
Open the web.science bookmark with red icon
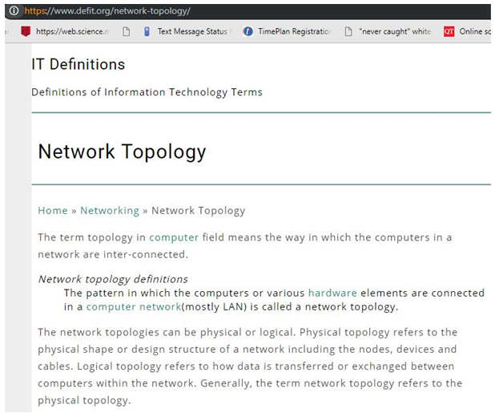click(x=67, y=31)
